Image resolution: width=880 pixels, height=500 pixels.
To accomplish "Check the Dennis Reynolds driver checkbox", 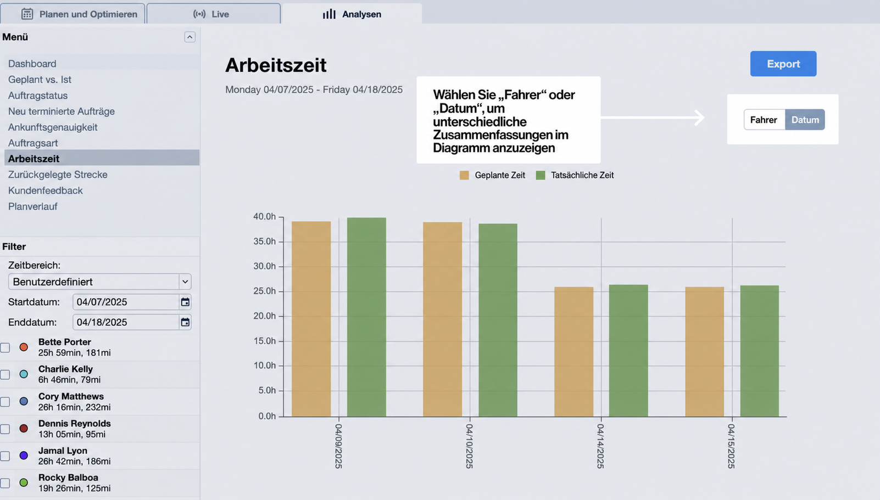I will pyautogui.click(x=5, y=429).
